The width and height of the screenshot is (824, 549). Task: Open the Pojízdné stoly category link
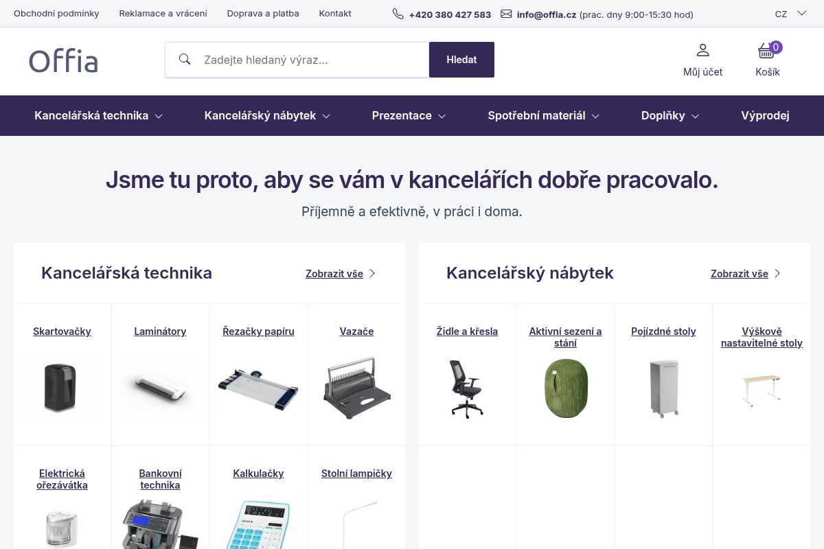pyautogui.click(x=663, y=331)
